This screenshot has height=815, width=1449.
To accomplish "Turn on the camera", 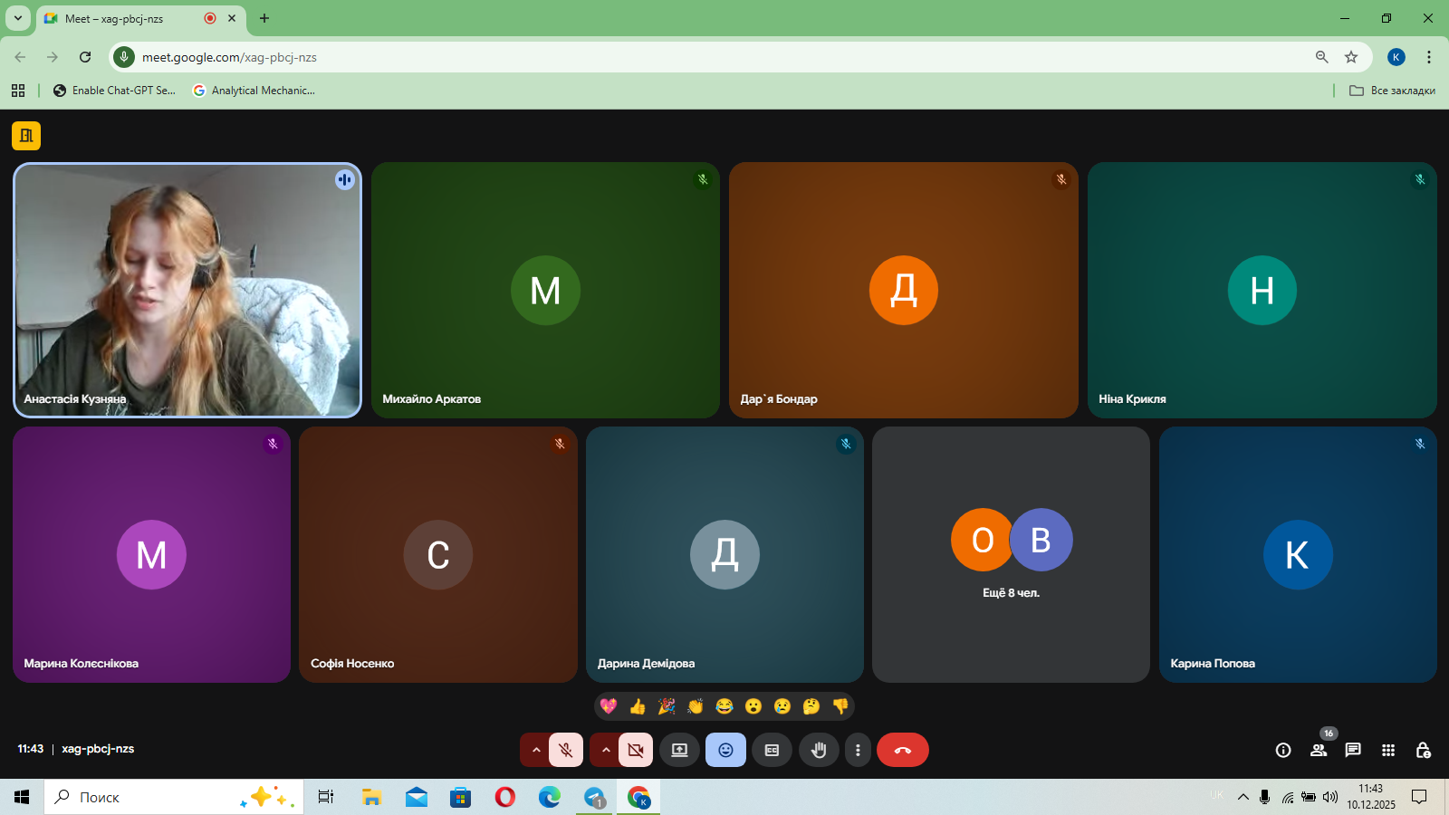I will 636,750.
